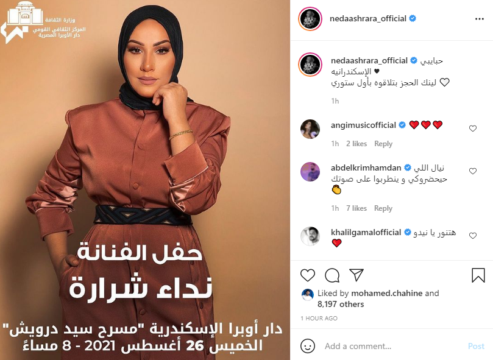The image size is (493, 360).
Task: Share the post via paper plane icon
Action: point(356,275)
